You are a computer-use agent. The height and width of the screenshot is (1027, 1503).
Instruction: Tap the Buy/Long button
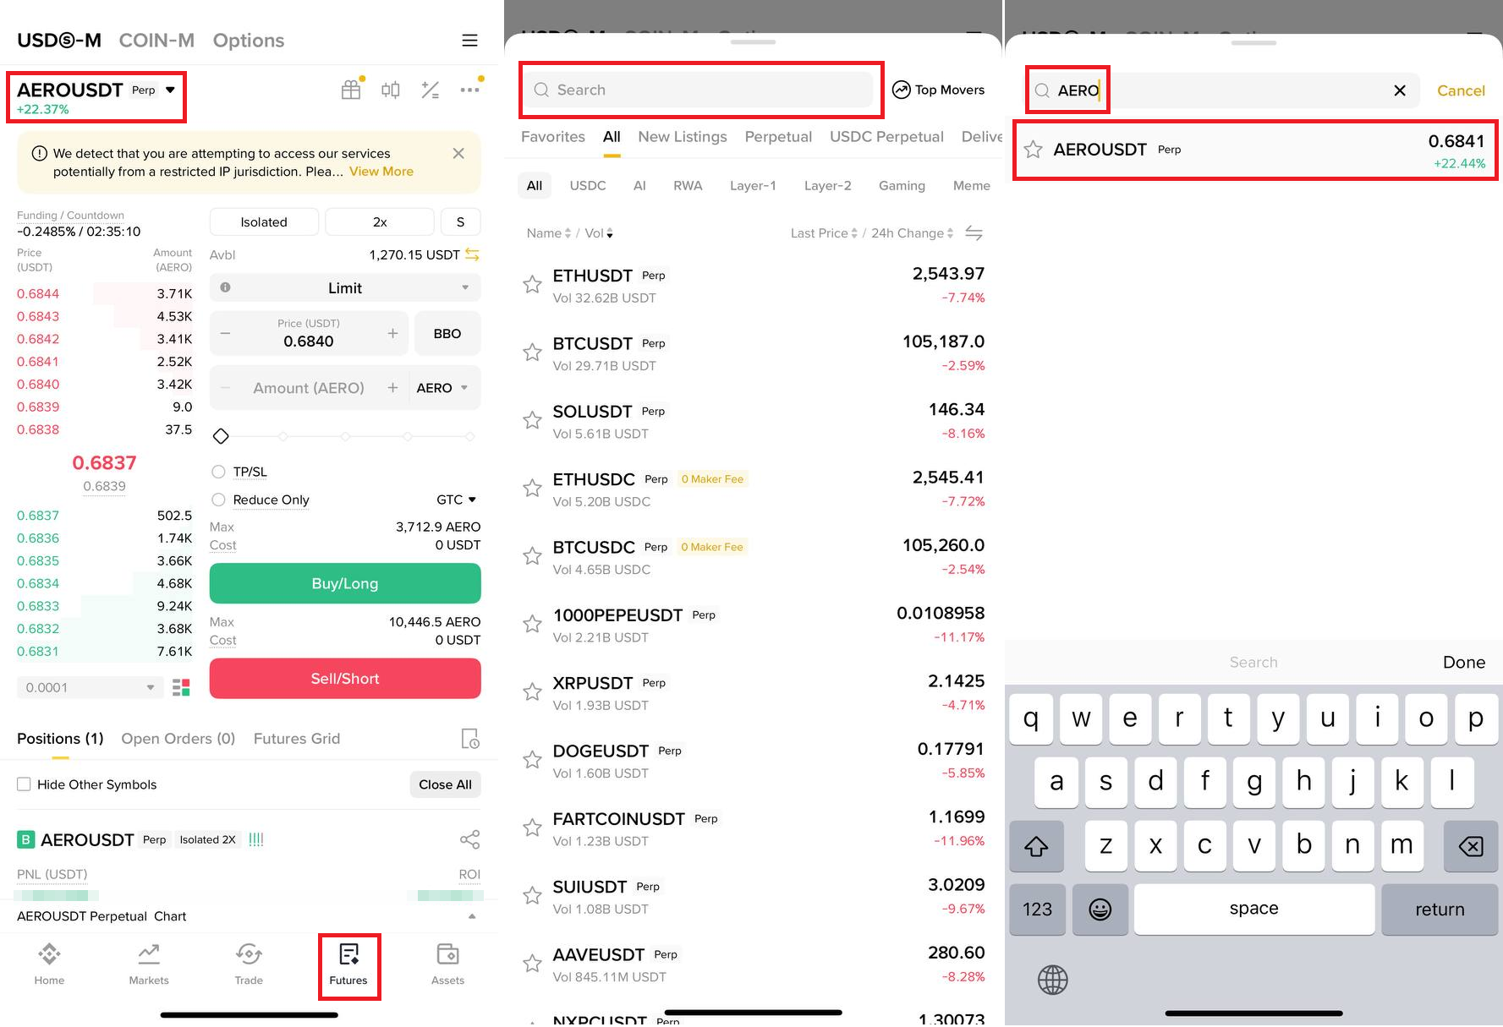345,583
